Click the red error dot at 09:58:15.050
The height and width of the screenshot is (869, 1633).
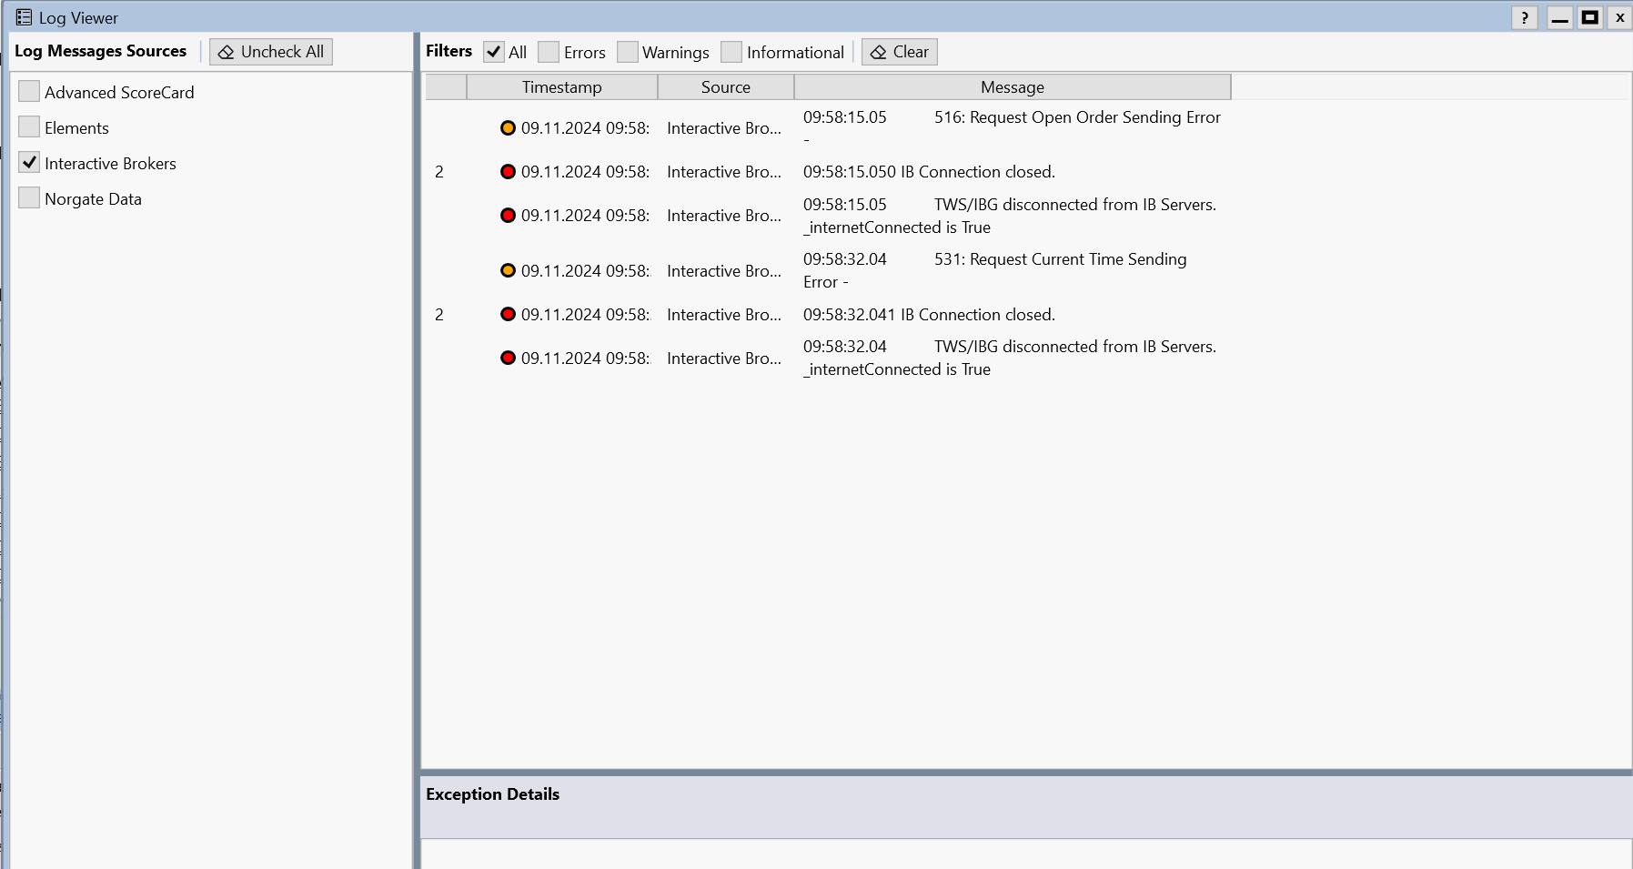pos(508,172)
